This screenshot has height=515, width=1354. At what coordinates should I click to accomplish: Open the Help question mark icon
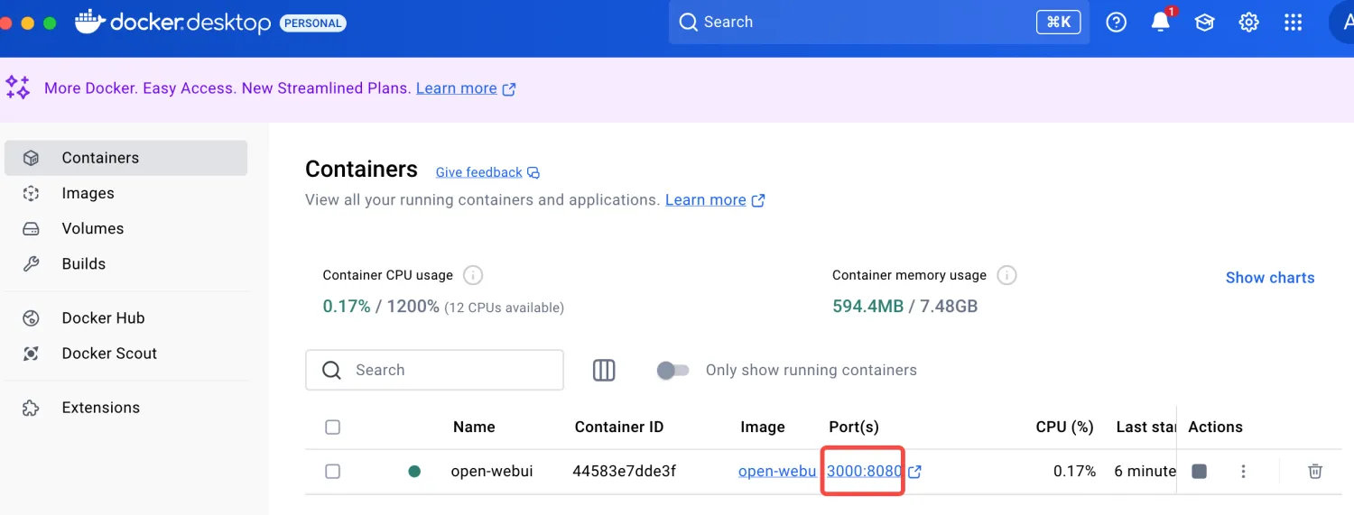[1117, 23]
